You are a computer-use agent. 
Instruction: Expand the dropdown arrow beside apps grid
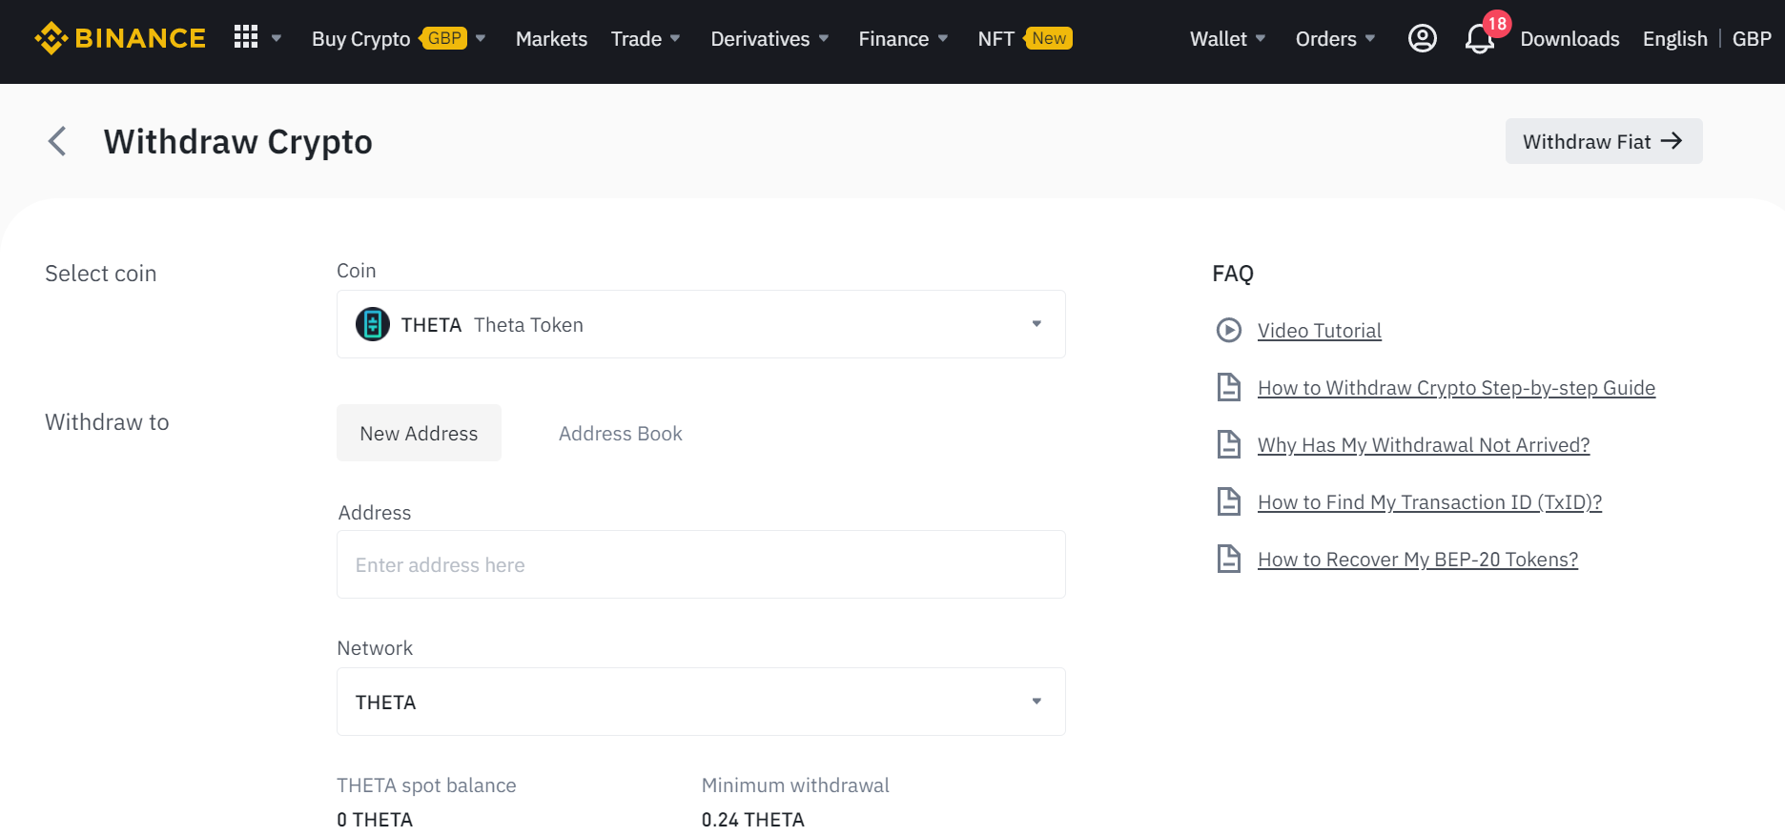point(277,38)
